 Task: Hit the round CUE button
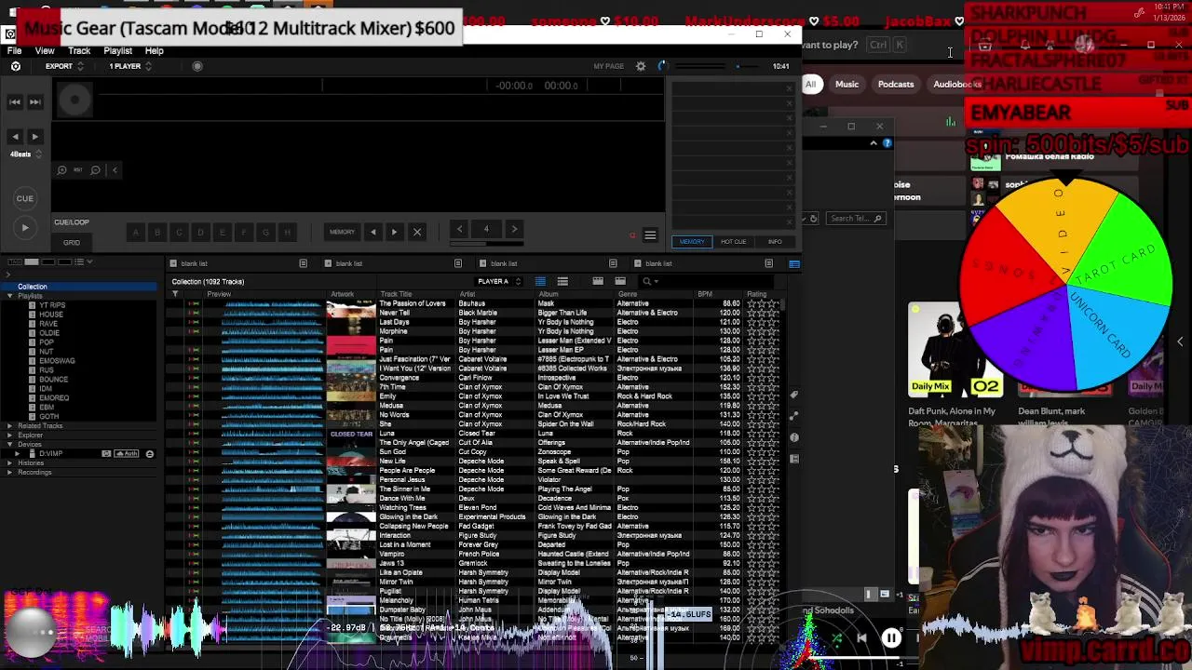pos(25,198)
